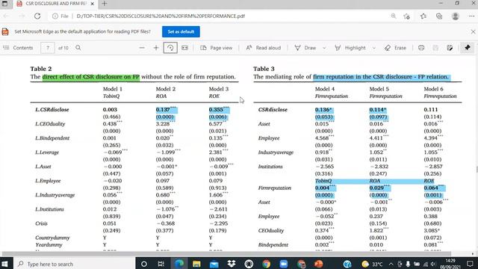Click the browser zoom magnifier icon
478x269 pixels.
(394, 16)
